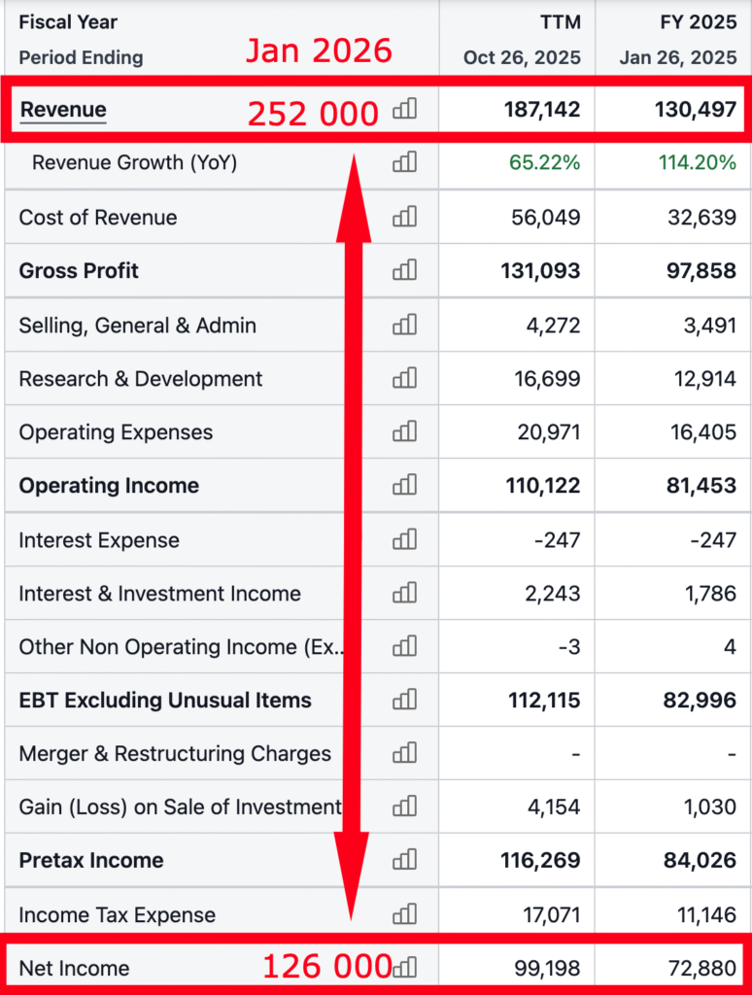
Task: Open chart icon for Pretax Income
Action: 404,860
